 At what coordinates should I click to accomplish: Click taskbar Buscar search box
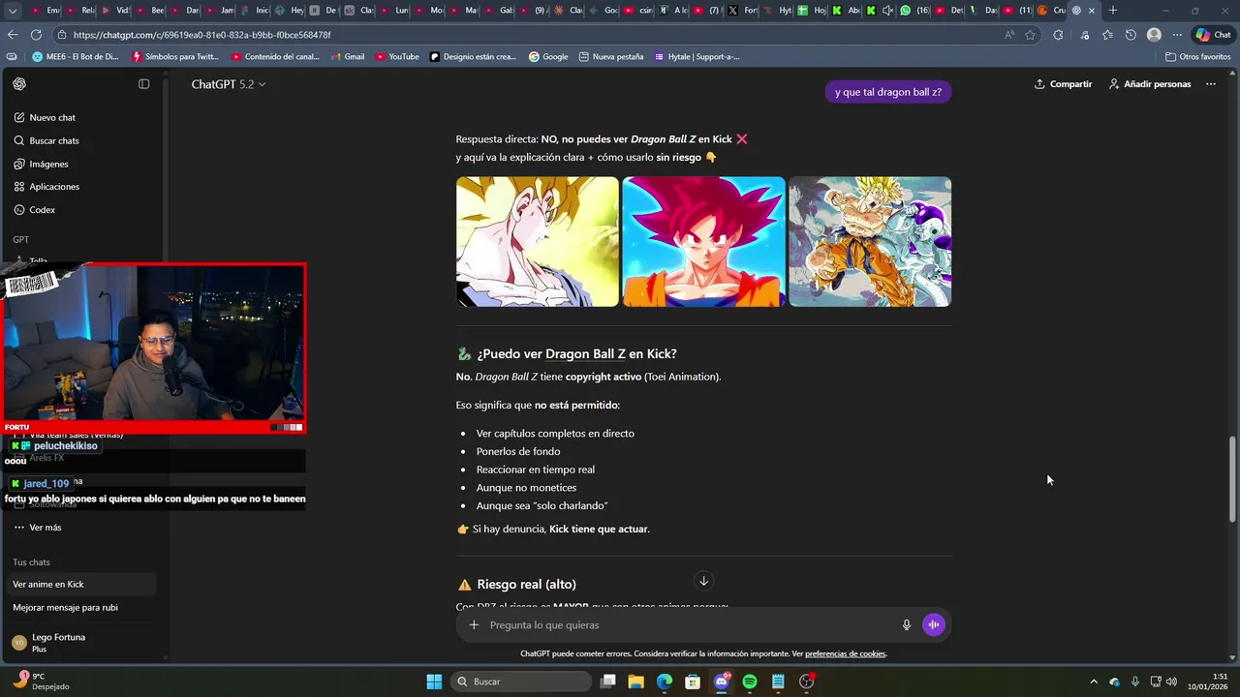click(521, 682)
